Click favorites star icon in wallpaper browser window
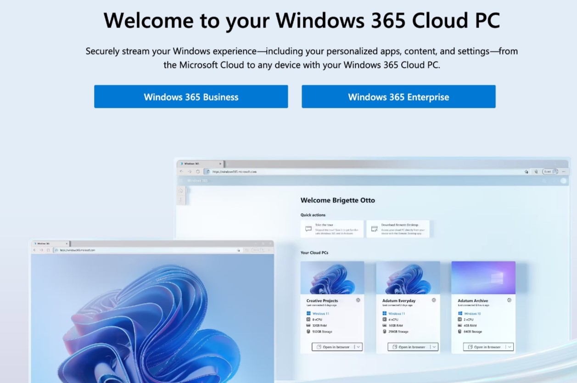Image resolution: width=577 pixels, height=383 pixels. [x=238, y=250]
